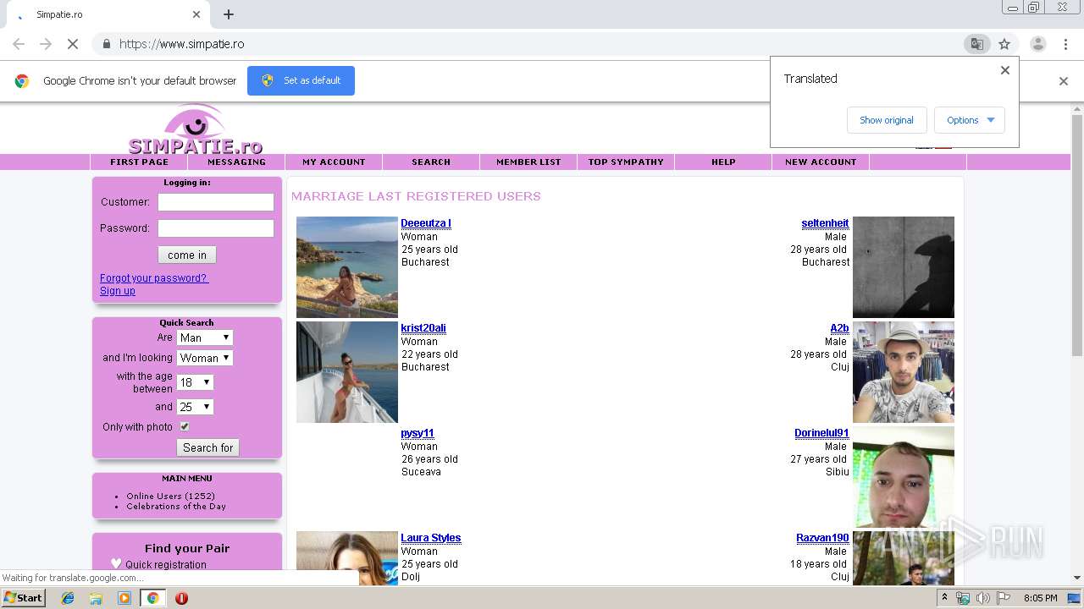The height and width of the screenshot is (609, 1084).
Task: Open the HELP menu item
Action: tap(723, 162)
